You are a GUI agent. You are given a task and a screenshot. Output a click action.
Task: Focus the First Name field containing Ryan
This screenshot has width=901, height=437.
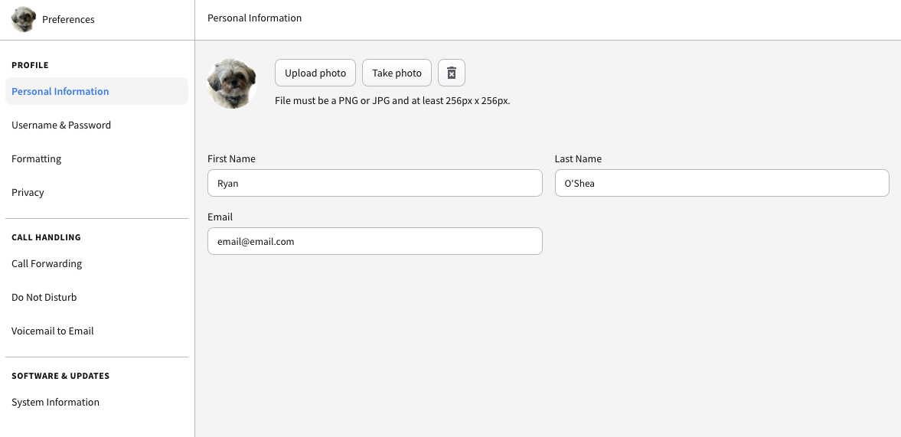click(x=374, y=183)
